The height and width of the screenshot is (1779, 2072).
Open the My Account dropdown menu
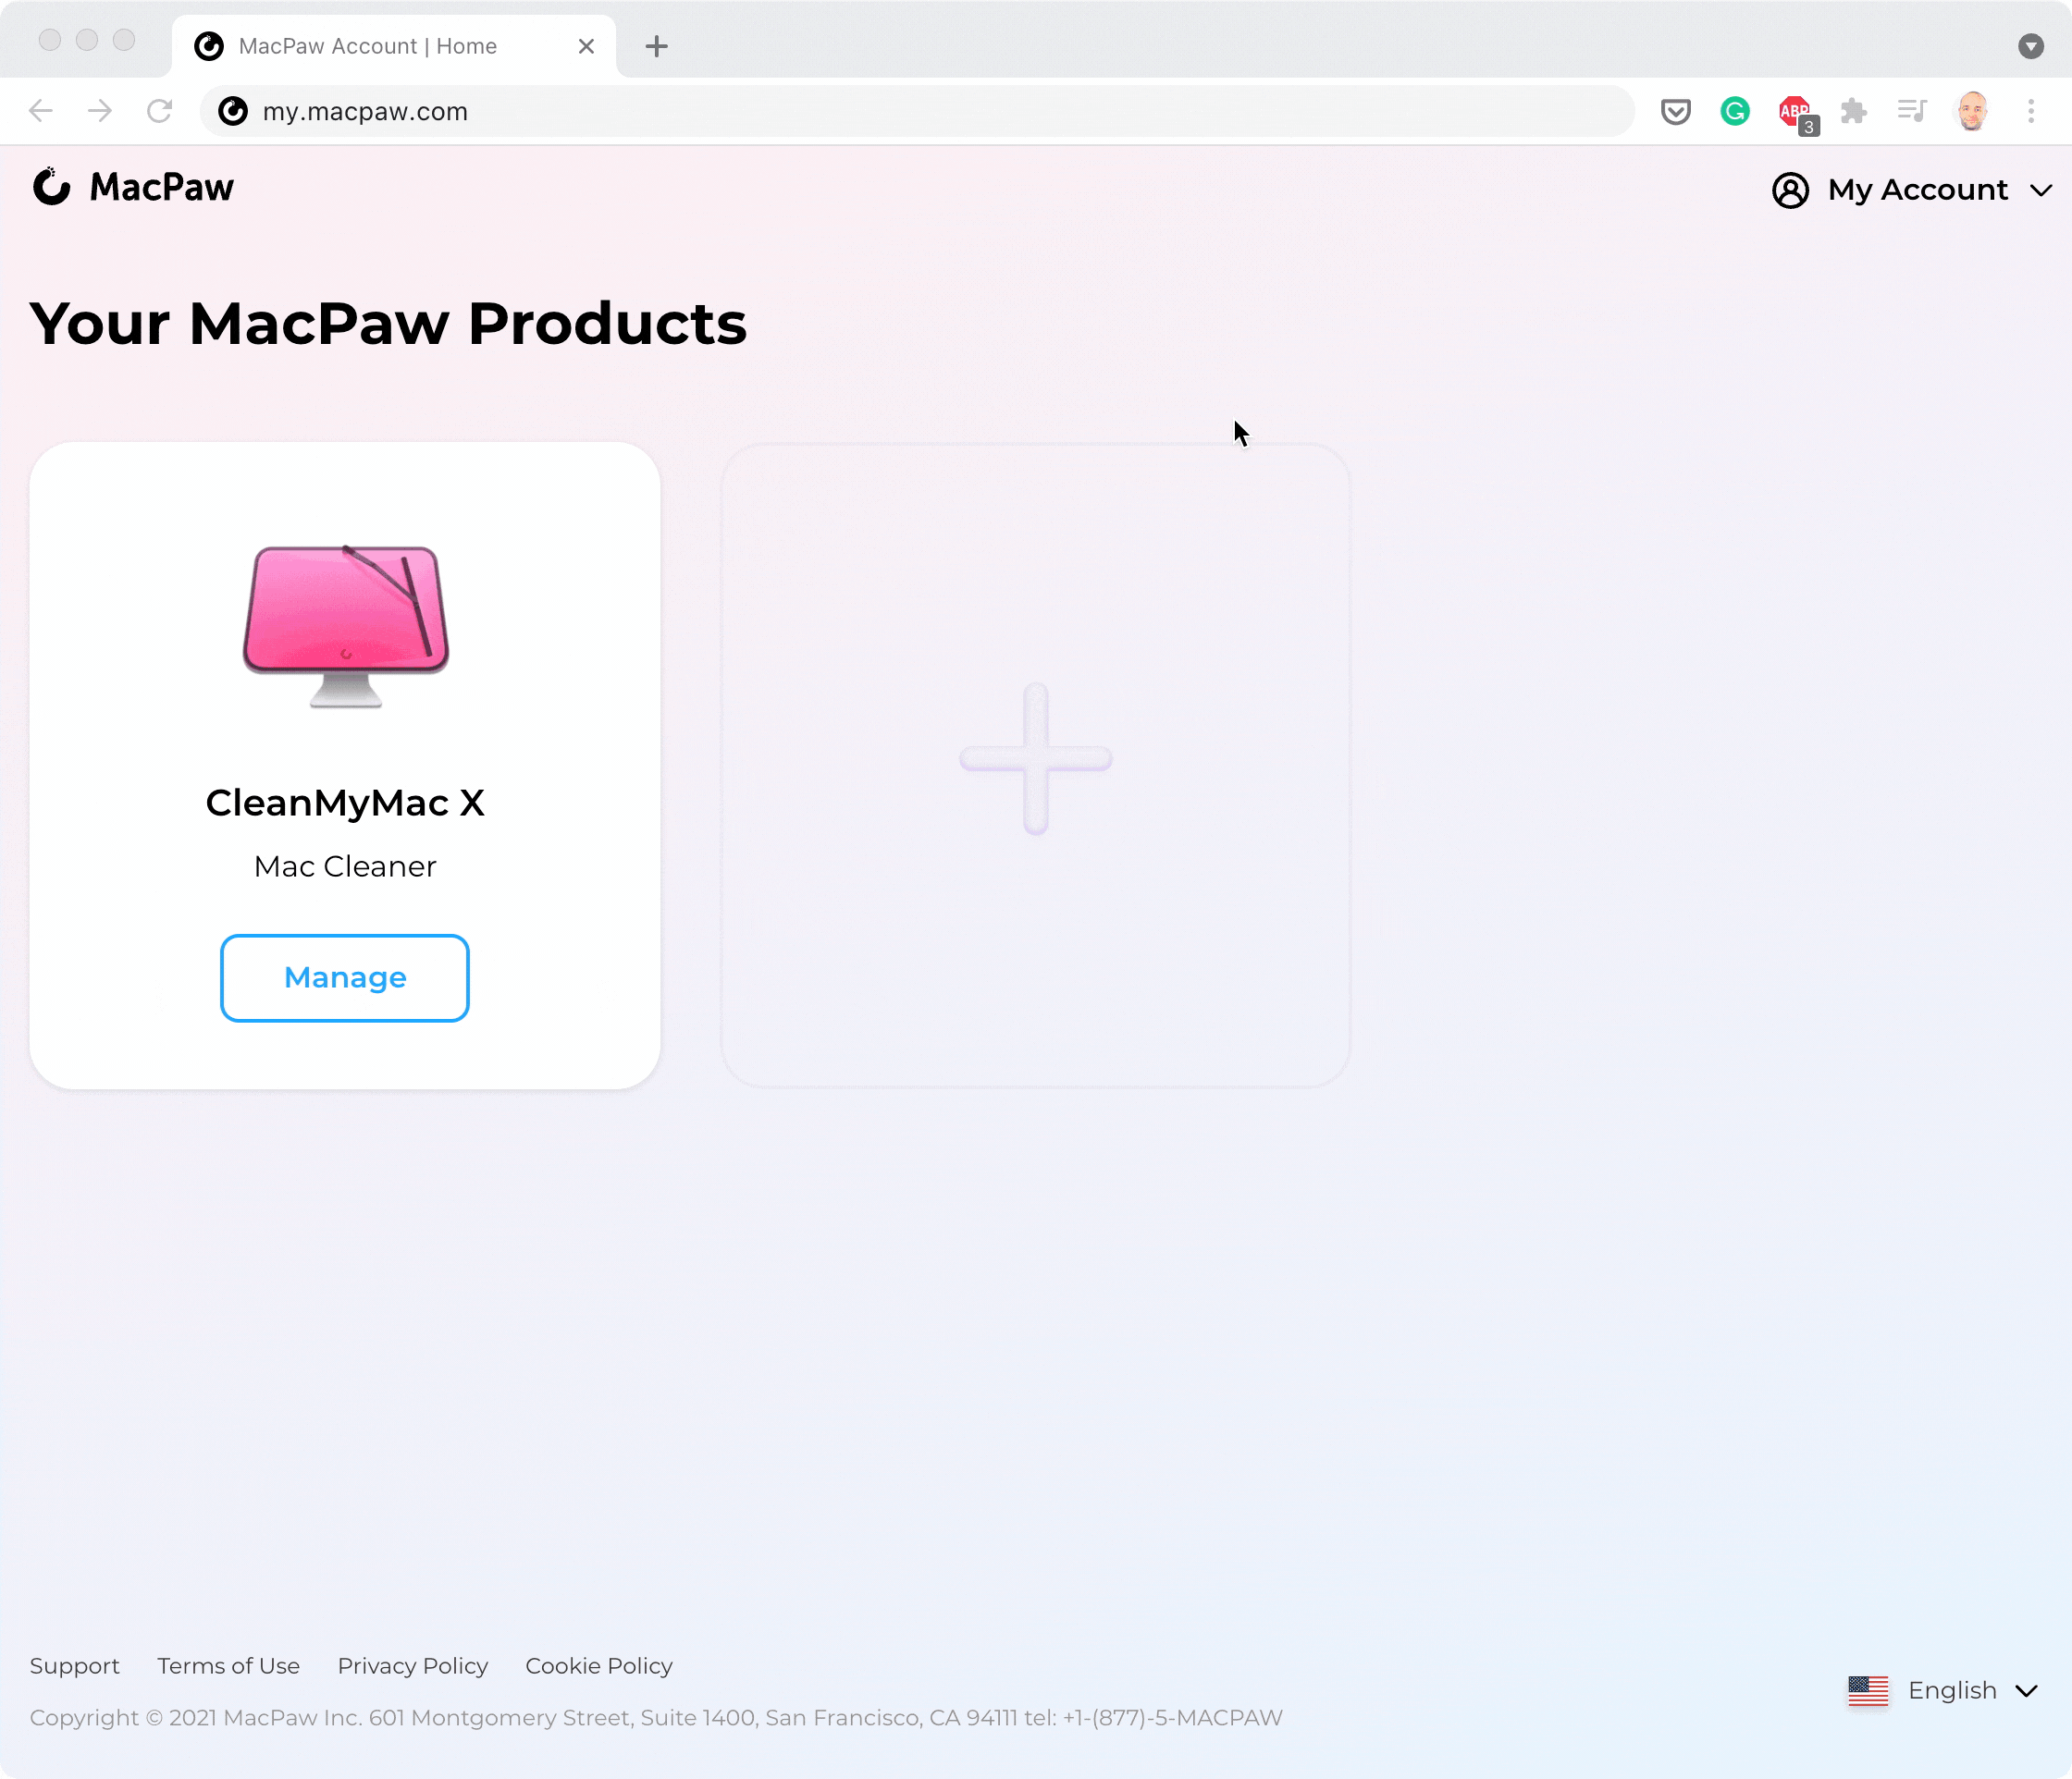[x=1912, y=189]
